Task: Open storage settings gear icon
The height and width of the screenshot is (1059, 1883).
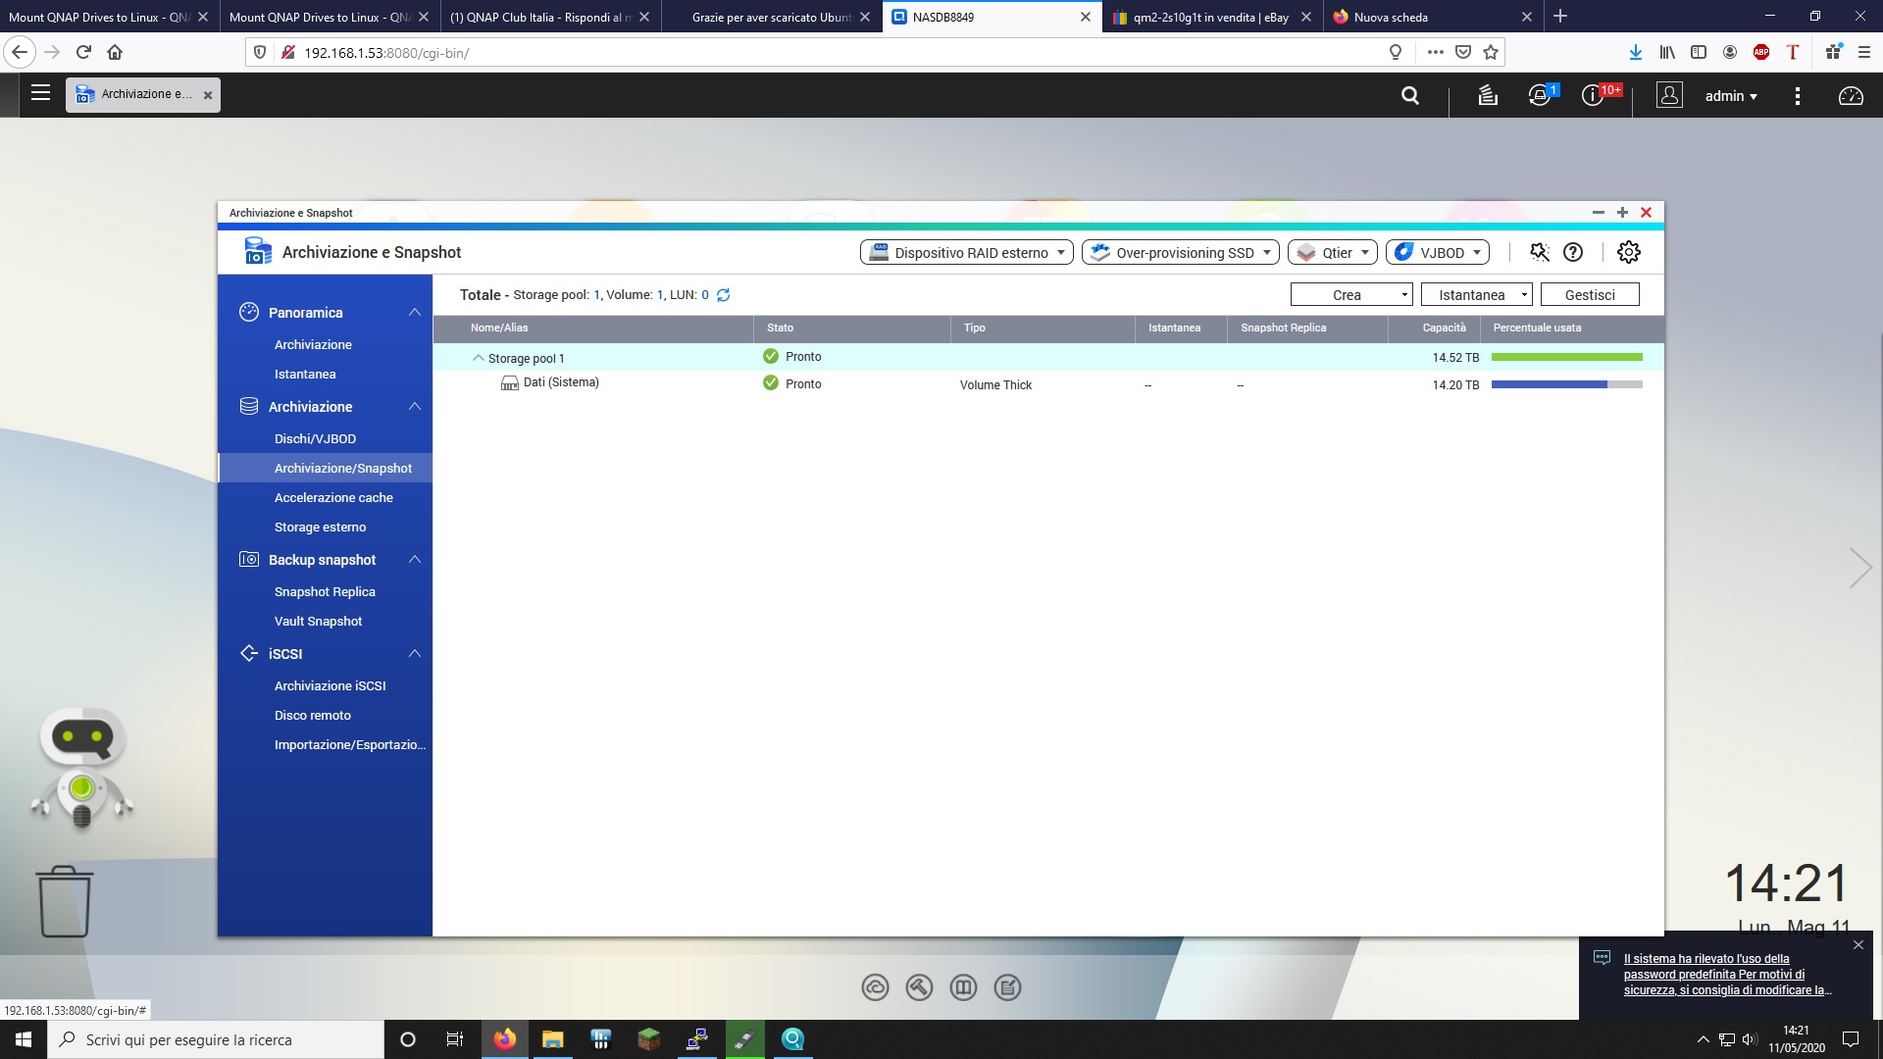Action: pos(1628,252)
